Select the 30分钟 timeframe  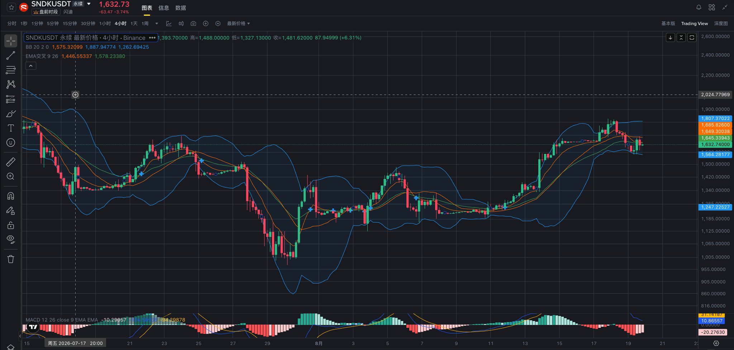(88, 24)
